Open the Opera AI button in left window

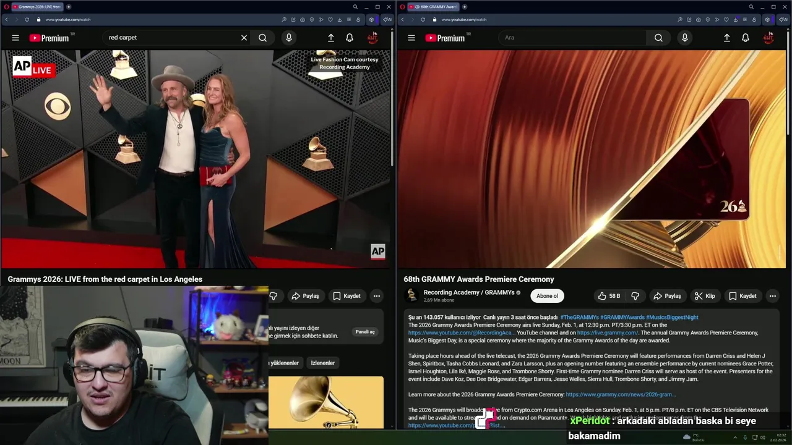[x=387, y=19]
